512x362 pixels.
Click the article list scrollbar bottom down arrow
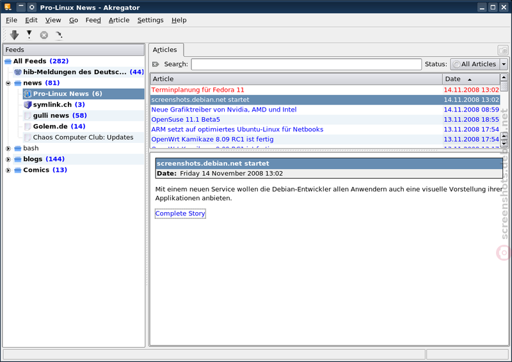504,144
